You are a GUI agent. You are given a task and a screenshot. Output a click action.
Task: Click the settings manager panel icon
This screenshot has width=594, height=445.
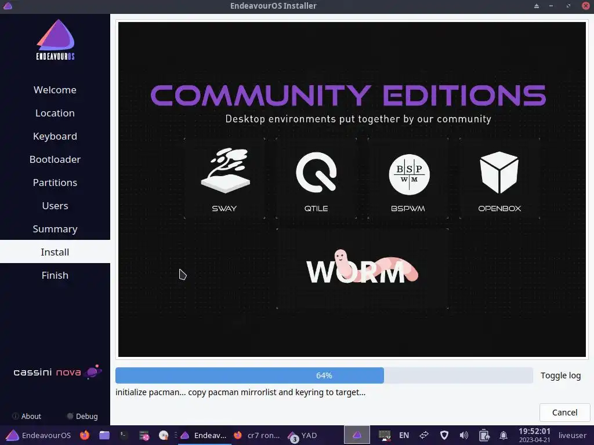[144, 436]
